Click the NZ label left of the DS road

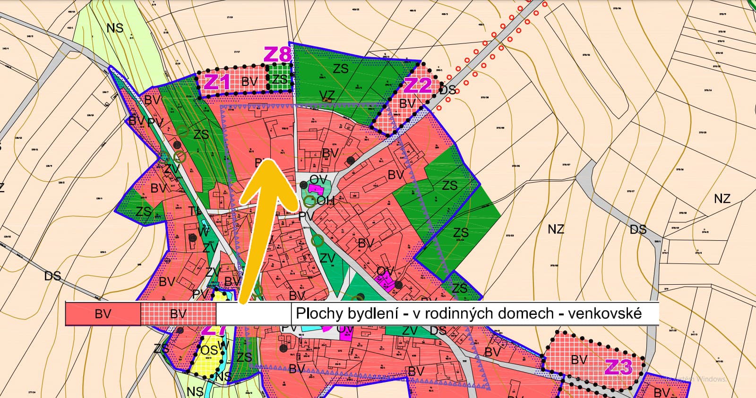[556, 229]
